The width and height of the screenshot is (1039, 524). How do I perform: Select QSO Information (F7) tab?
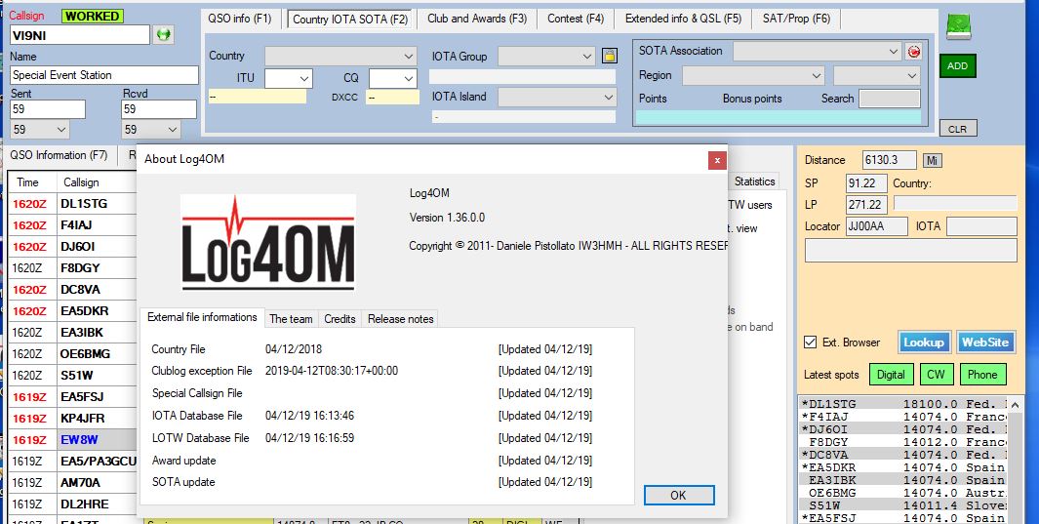pos(59,155)
